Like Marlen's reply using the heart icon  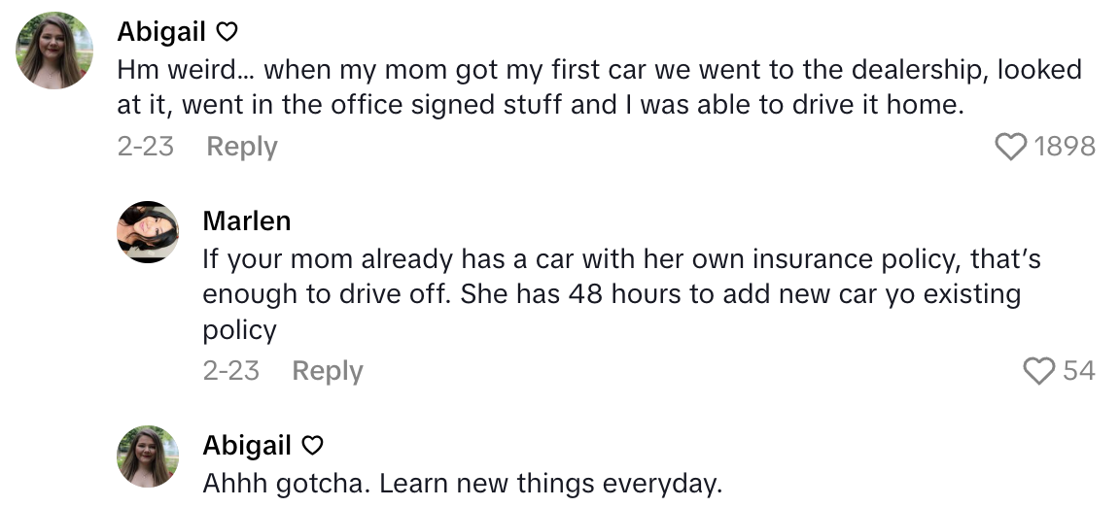pos(1039,370)
